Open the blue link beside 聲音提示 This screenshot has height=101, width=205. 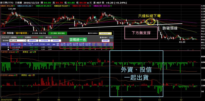[111, 37]
